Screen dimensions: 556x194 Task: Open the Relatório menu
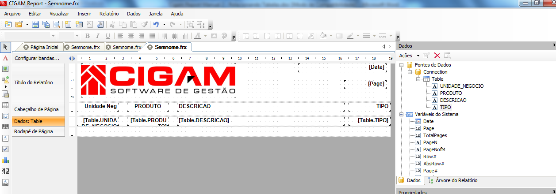[109, 14]
